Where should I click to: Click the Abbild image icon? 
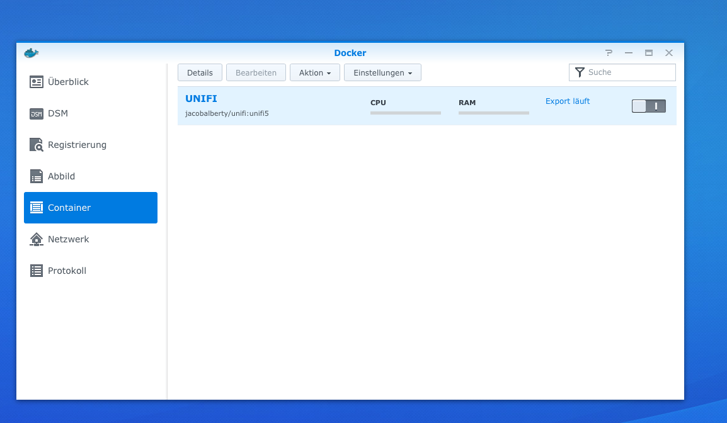pyautogui.click(x=36, y=176)
